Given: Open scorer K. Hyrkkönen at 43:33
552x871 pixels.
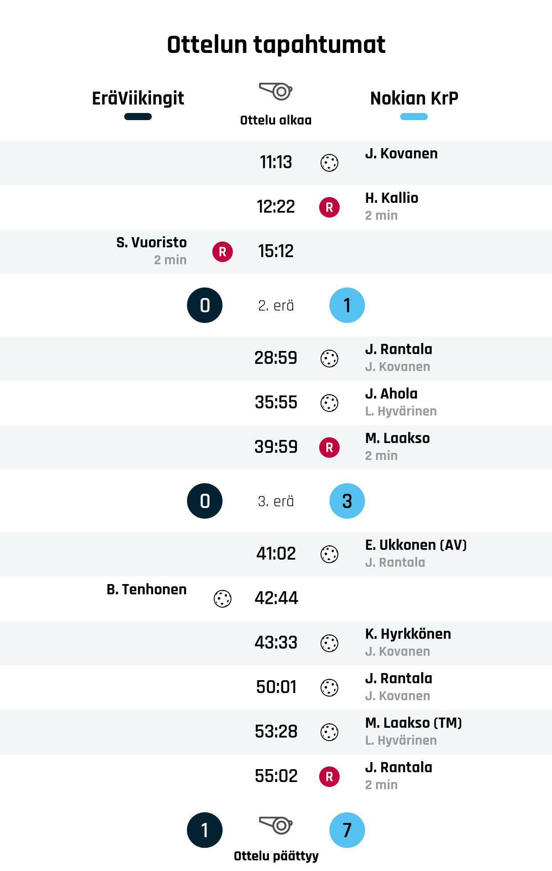Looking at the screenshot, I should pos(408,634).
